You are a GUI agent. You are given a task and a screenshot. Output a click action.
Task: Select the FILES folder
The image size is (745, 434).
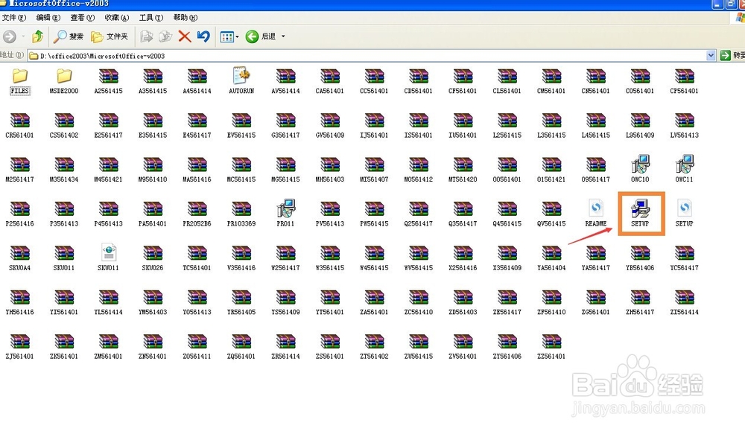tap(20, 82)
